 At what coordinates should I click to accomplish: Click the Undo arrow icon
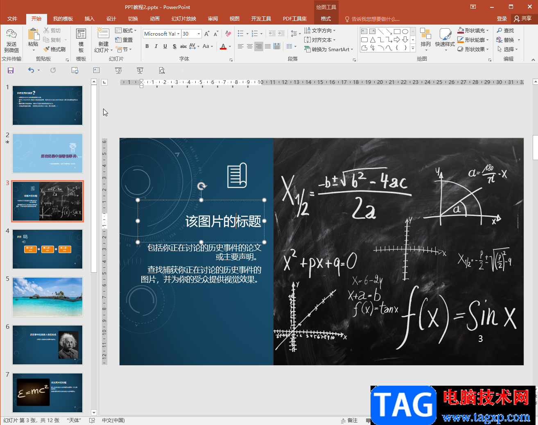pyautogui.click(x=31, y=70)
